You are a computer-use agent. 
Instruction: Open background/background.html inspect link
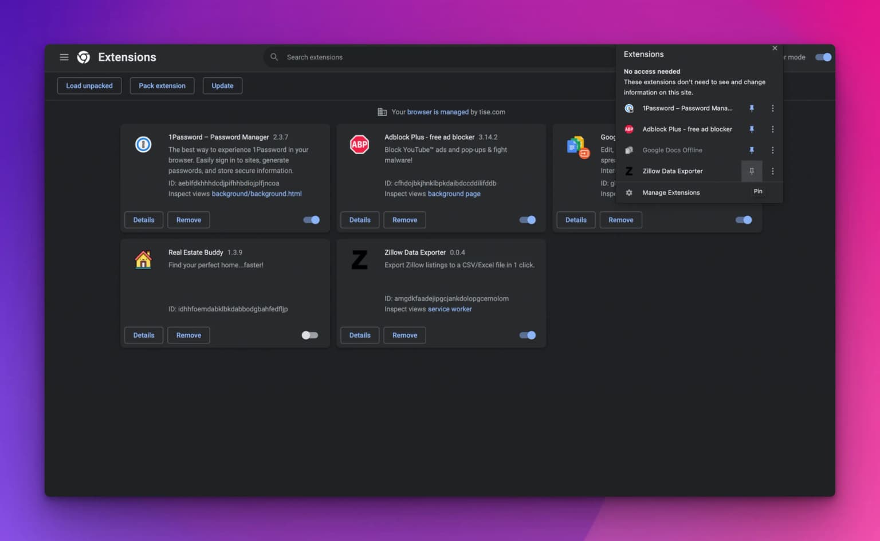257,194
